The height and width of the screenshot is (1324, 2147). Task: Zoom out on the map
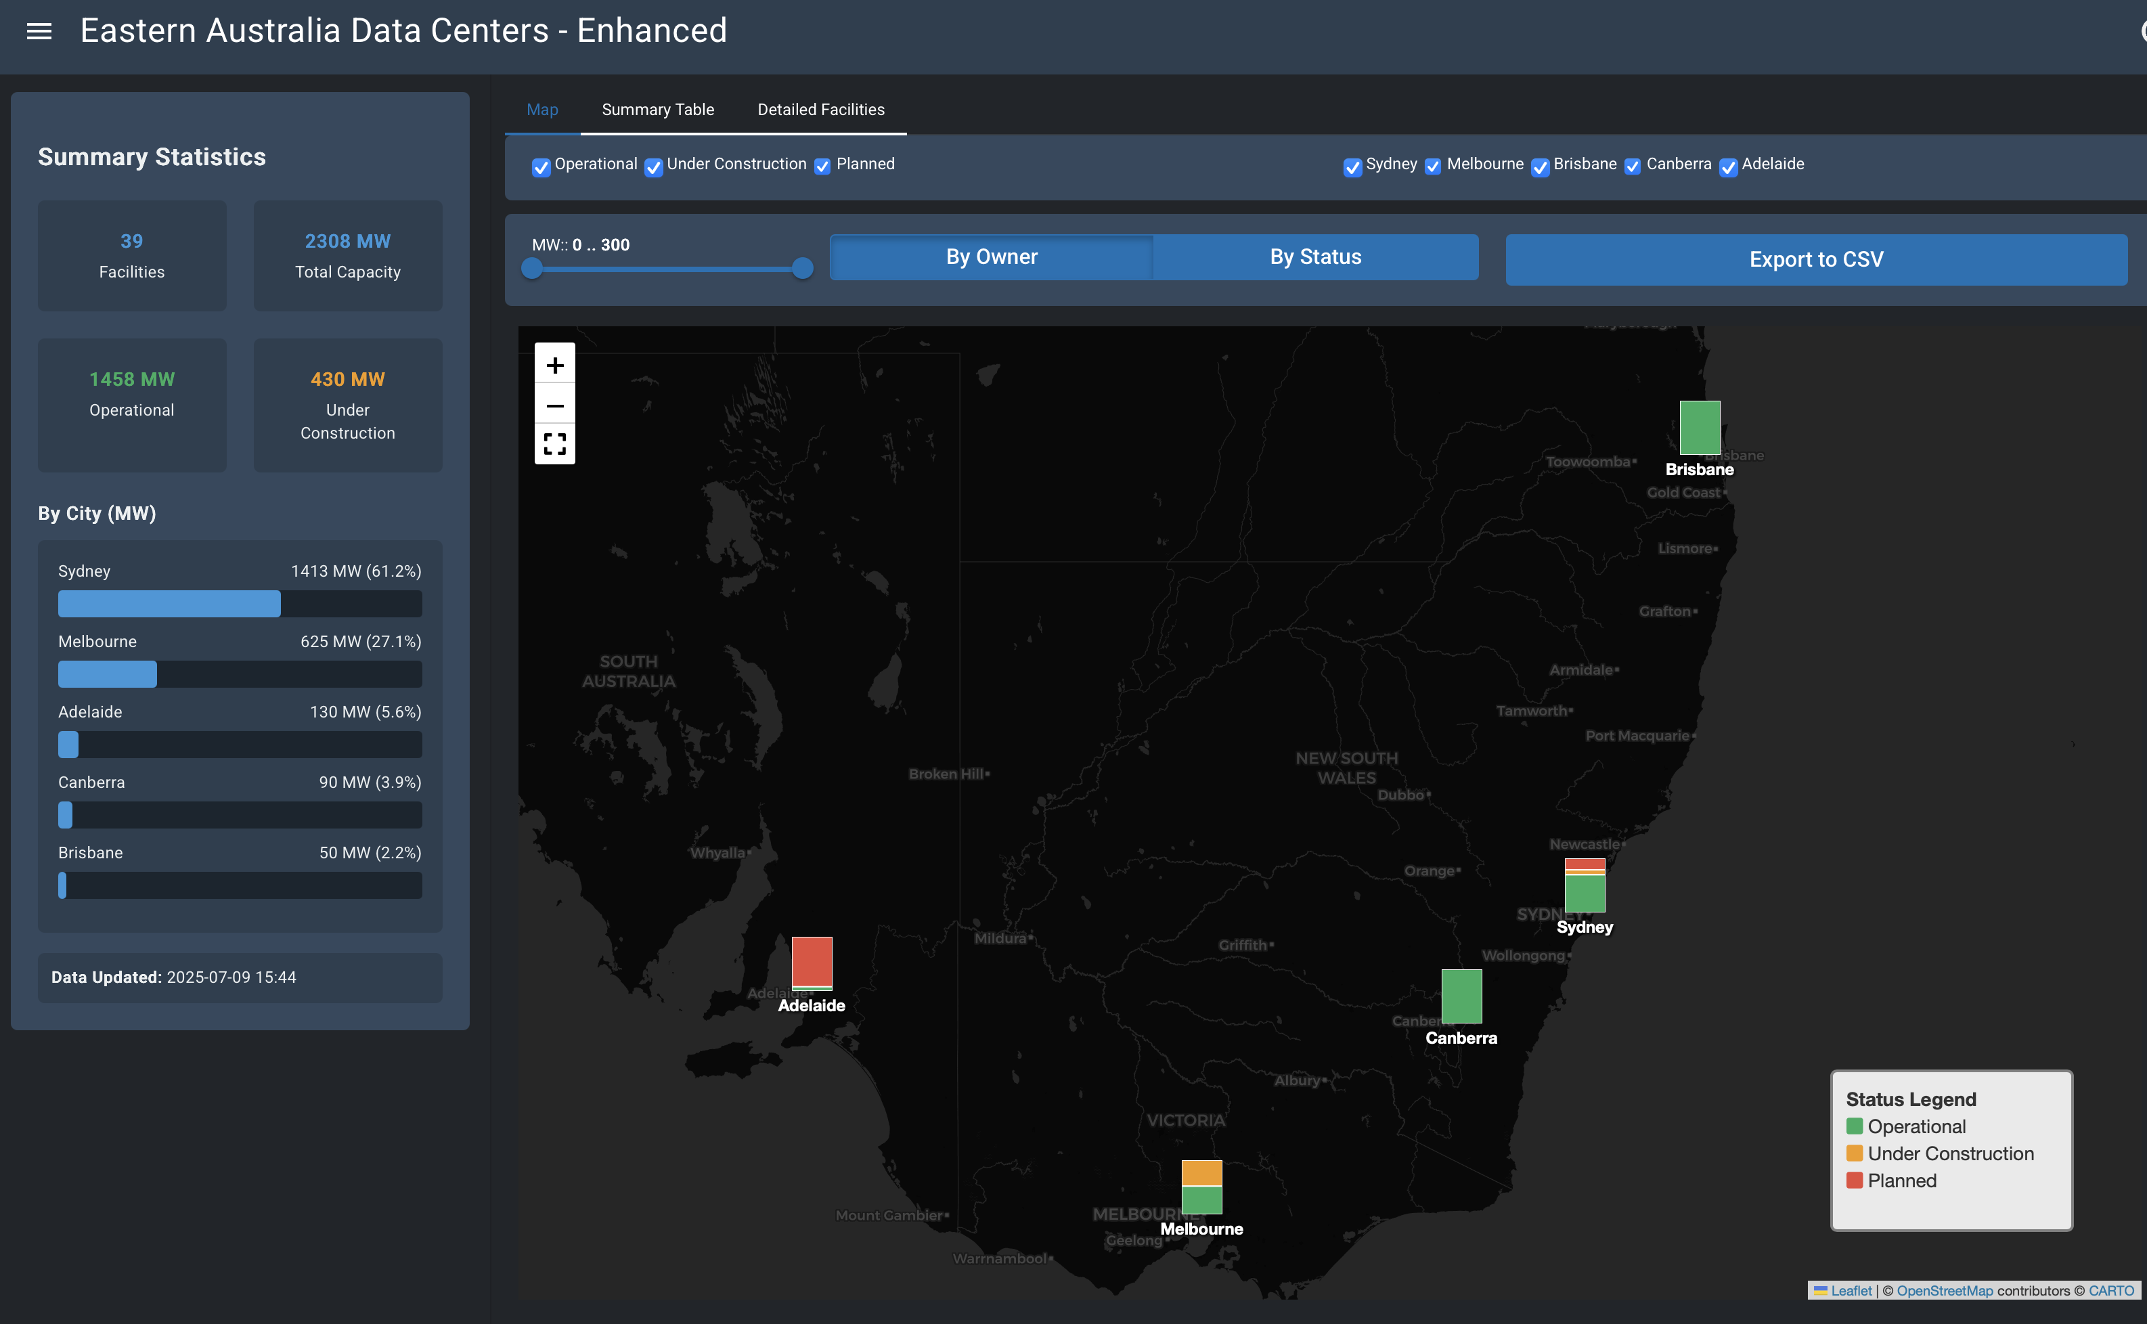(x=554, y=405)
